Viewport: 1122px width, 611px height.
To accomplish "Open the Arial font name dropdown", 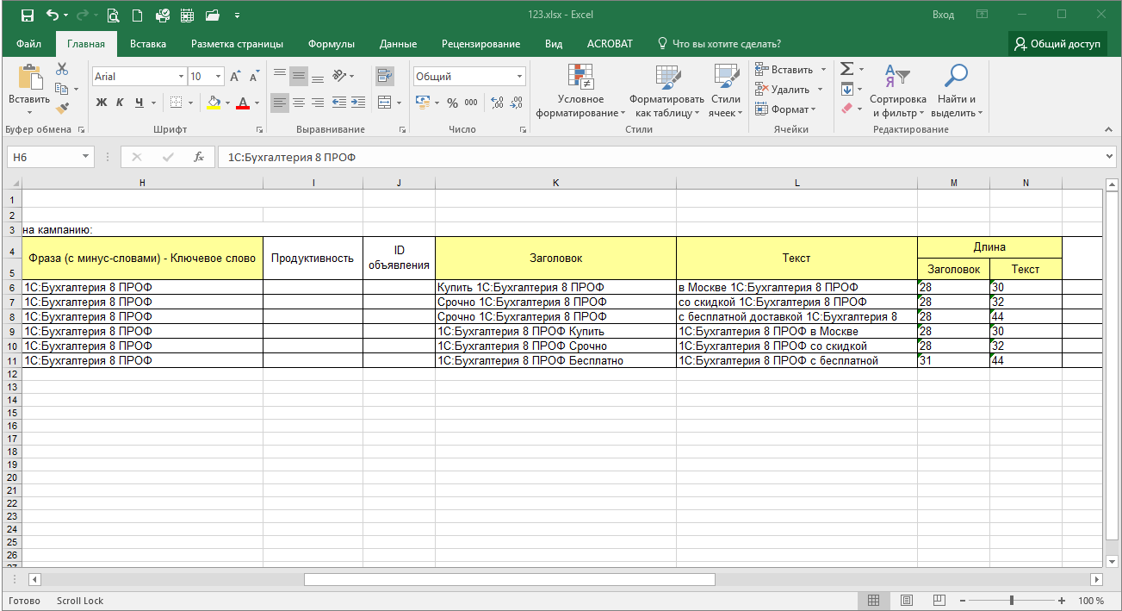I will pyautogui.click(x=181, y=77).
